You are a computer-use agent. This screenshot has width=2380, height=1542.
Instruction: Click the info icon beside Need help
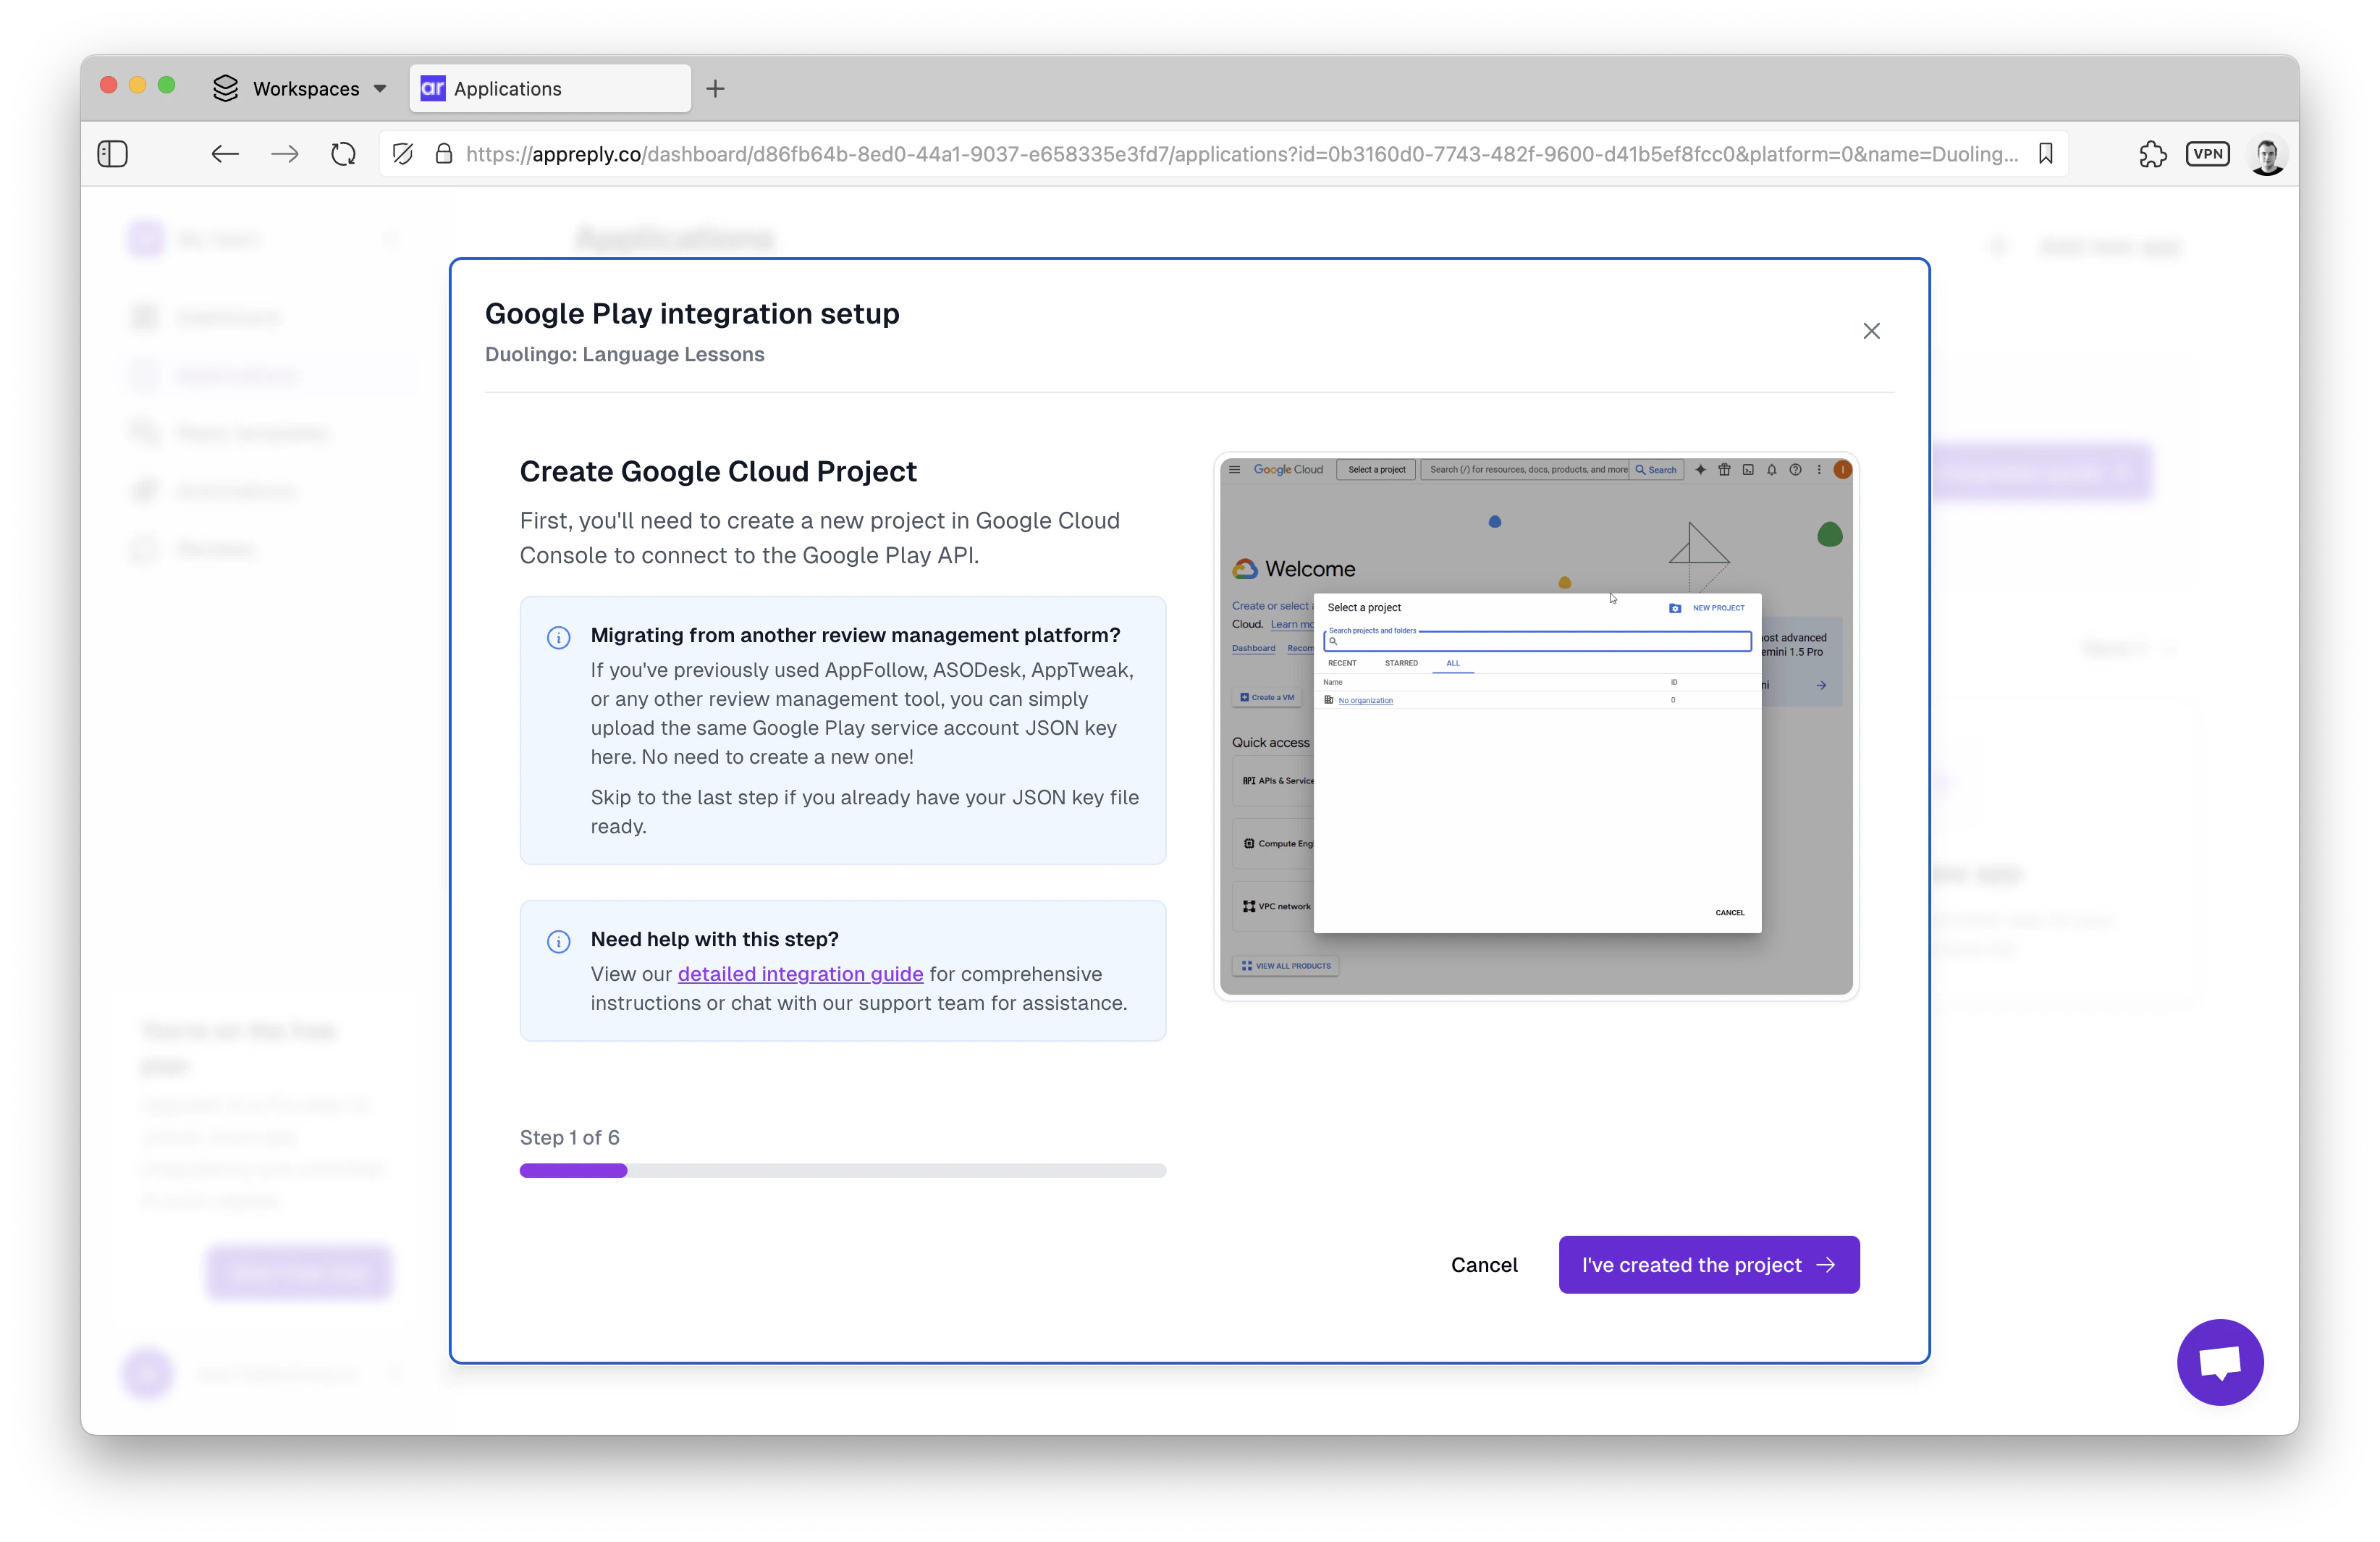pyautogui.click(x=558, y=942)
